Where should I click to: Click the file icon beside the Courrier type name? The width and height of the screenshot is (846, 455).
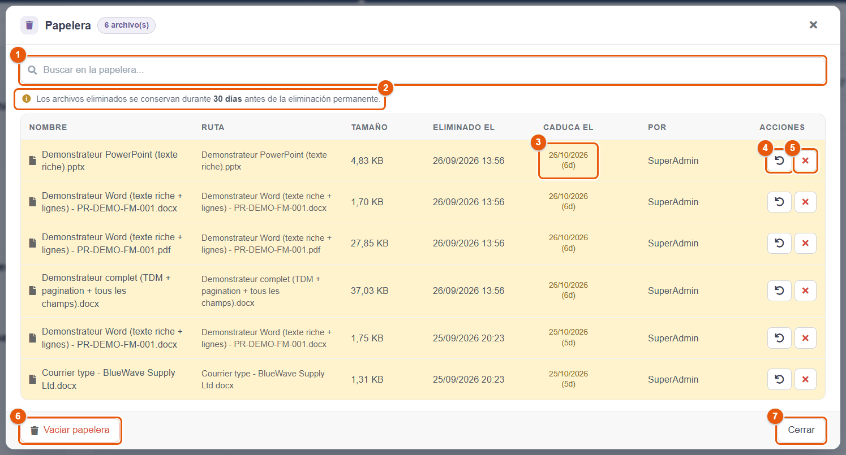(x=33, y=380)
